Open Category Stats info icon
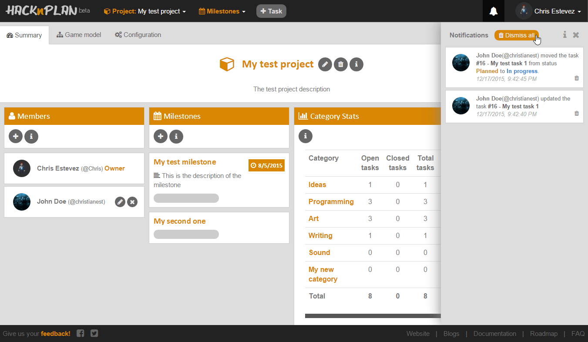Viewport: 588px width, 342px height. point(305,136)
